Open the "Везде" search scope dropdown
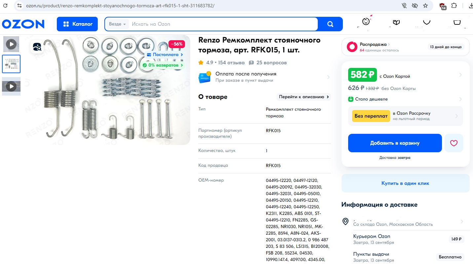The height and width of the screenshot is (264, 473). click(117, 24)
